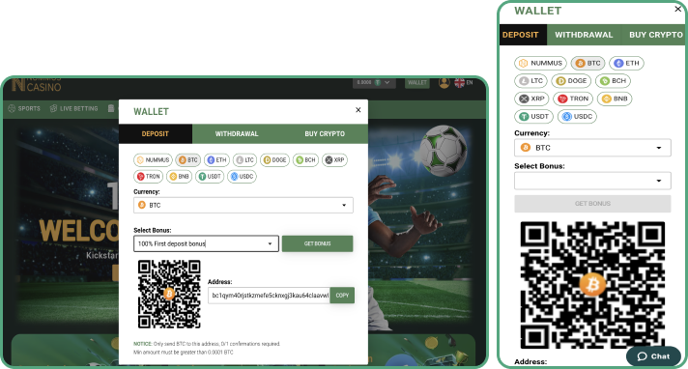Viewport: 688px width, 369px height.
Task: Click the Nummus Casino logo
Action: click(x=37, y=84)
